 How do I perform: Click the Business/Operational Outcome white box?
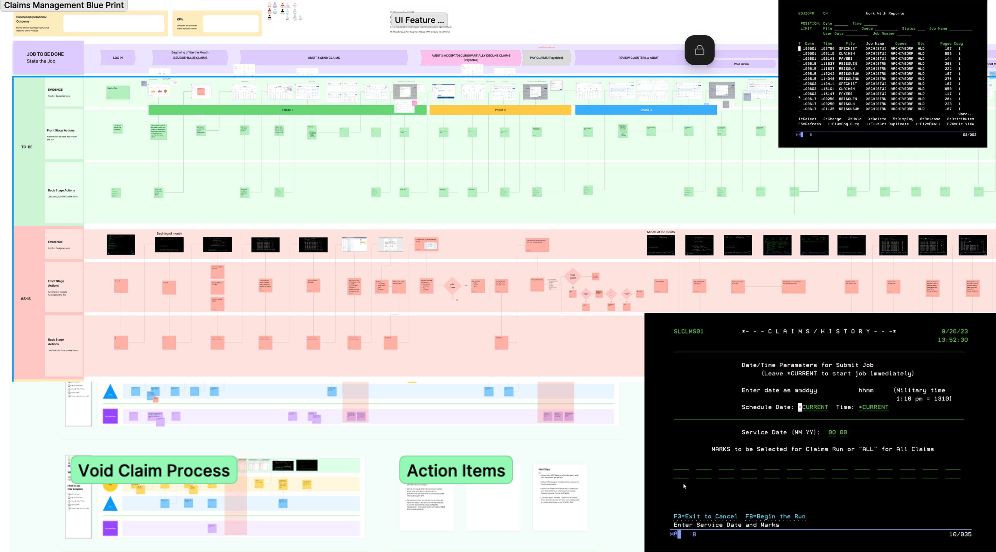coord(114,24)
